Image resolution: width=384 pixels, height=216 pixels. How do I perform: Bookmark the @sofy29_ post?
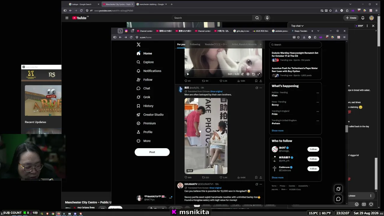256,177
